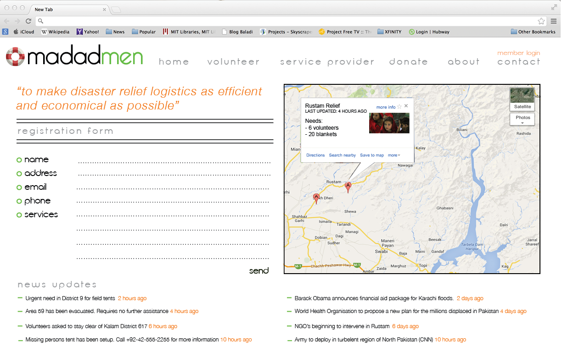
Task: Open the Projects - Skyscraper bookmark
Action: (286, 32)
